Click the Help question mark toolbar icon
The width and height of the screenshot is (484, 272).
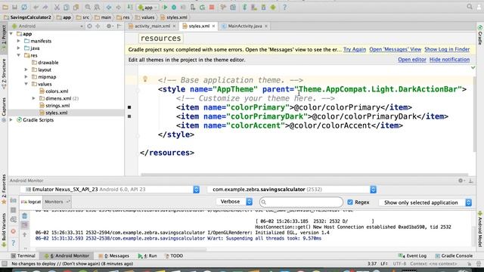click(284, 7)
